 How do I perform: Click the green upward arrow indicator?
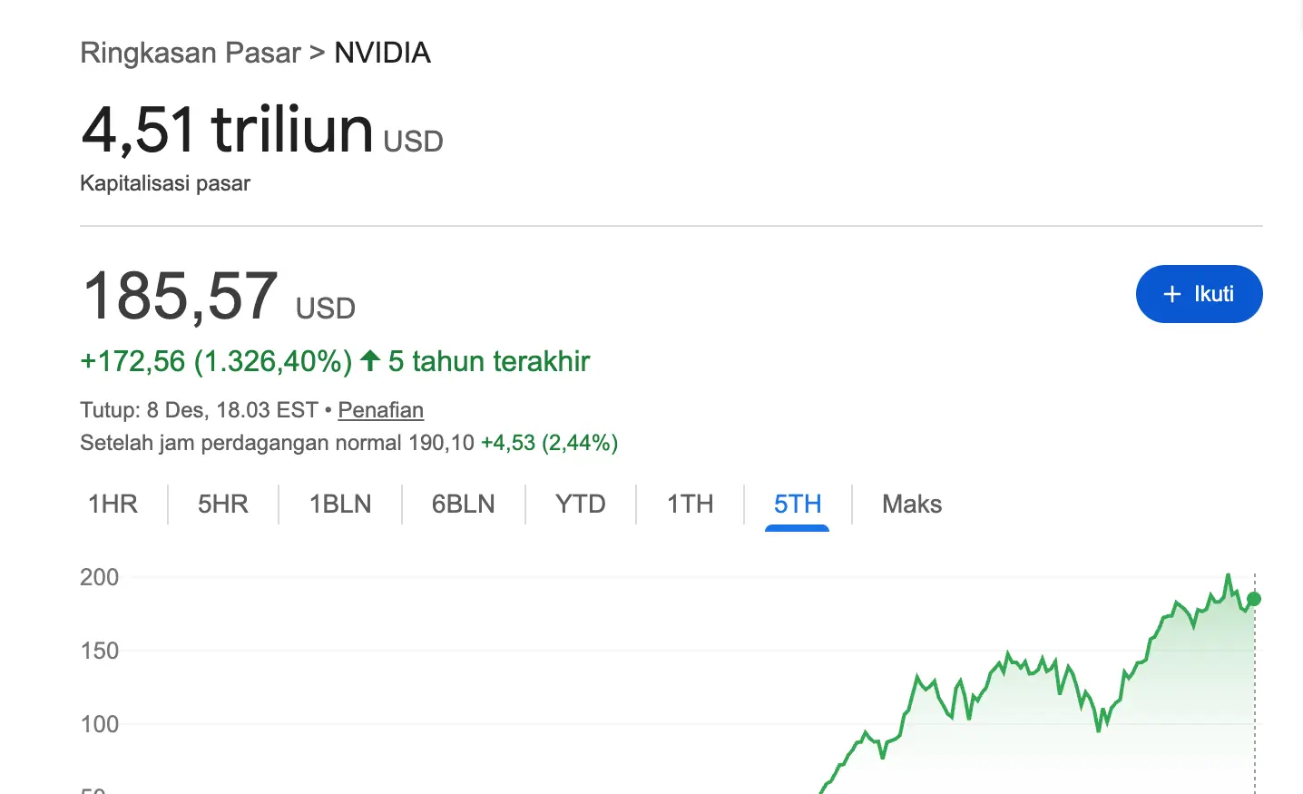369,360
